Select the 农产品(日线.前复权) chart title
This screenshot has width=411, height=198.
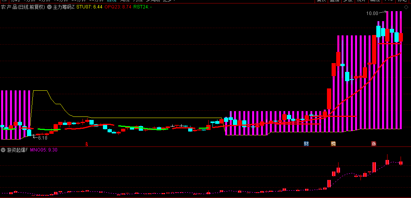[x=23, y=7]
